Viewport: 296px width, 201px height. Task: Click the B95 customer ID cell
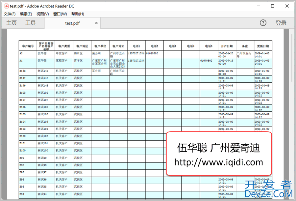(x=28, y=187)
